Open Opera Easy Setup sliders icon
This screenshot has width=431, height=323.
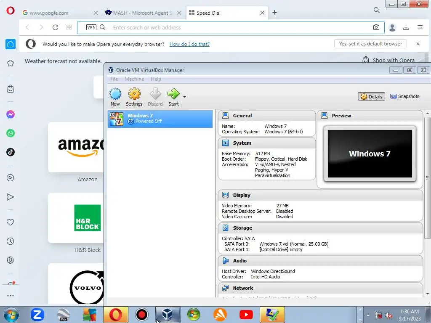point(420,27)
